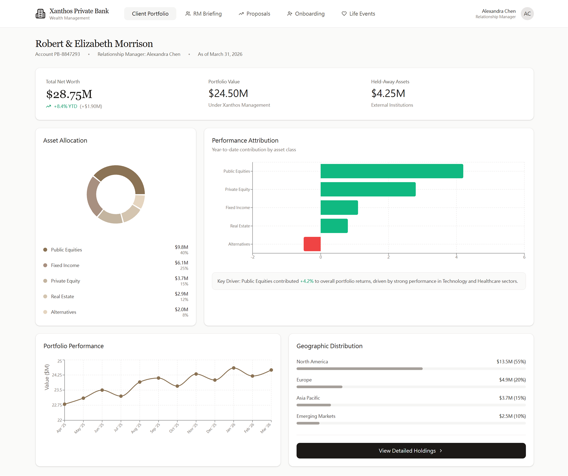Click the Real Estate legend dot

(x=45, y=296)
